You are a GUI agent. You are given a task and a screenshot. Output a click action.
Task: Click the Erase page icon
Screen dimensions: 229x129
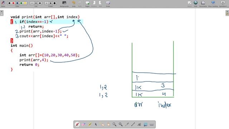point(108,4)
